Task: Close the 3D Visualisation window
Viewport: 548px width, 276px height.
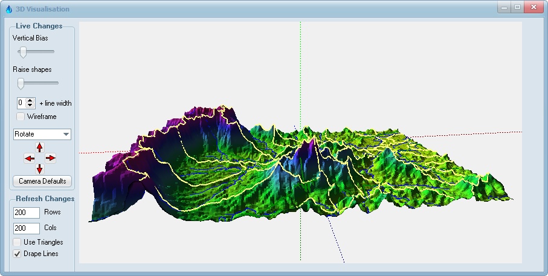Action: click(x=533, y=7)
